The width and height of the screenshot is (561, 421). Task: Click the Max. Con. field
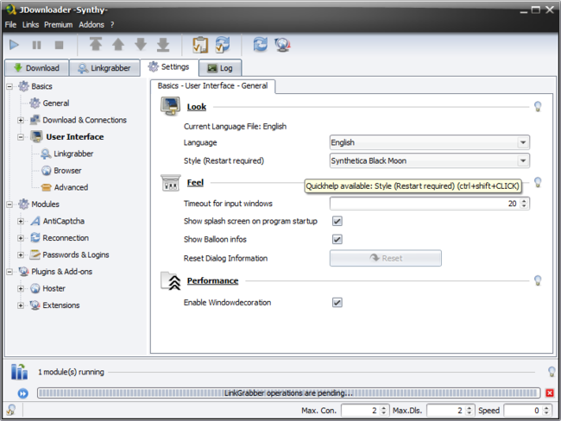coord(360,411)
